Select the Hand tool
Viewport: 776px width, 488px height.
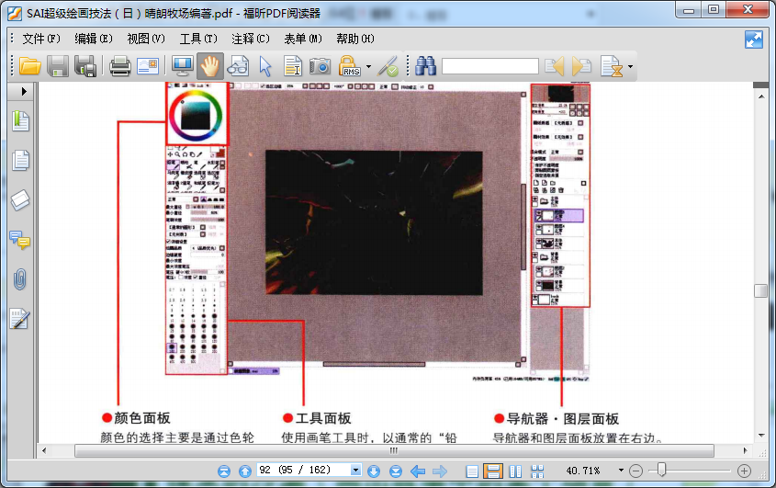(209, 66)
